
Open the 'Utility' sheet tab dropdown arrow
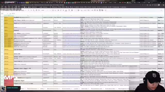[x=45, y=89]
